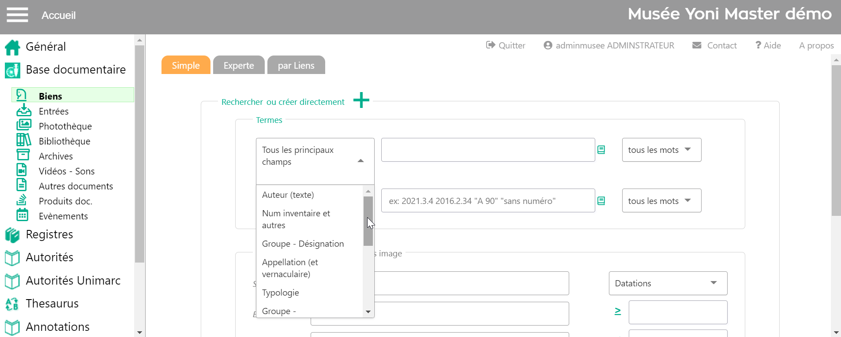Switch to the par Liens tab
The height and width of the screenshot is (337, 841).
pos(296,66)
